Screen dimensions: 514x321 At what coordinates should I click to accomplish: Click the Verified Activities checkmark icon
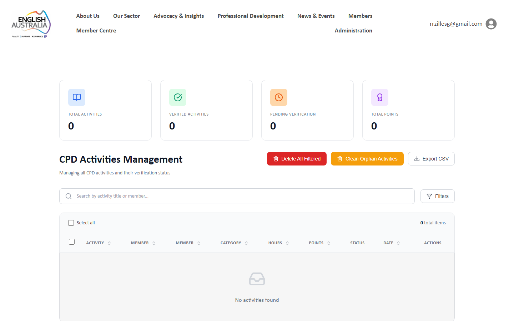point(178,97)
